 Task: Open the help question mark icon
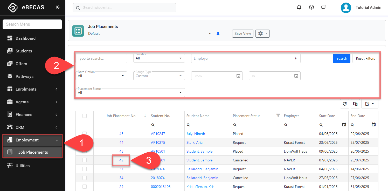point(311,7)
